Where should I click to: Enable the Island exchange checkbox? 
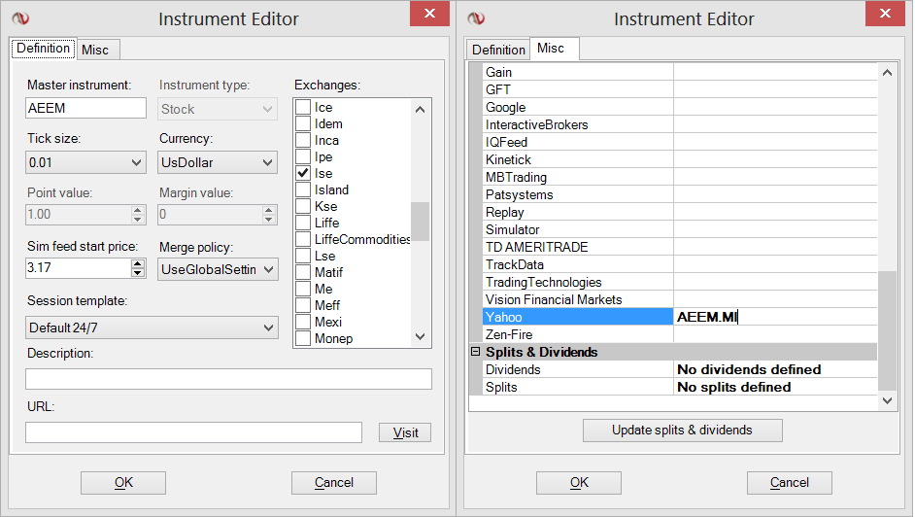point(303,190)
